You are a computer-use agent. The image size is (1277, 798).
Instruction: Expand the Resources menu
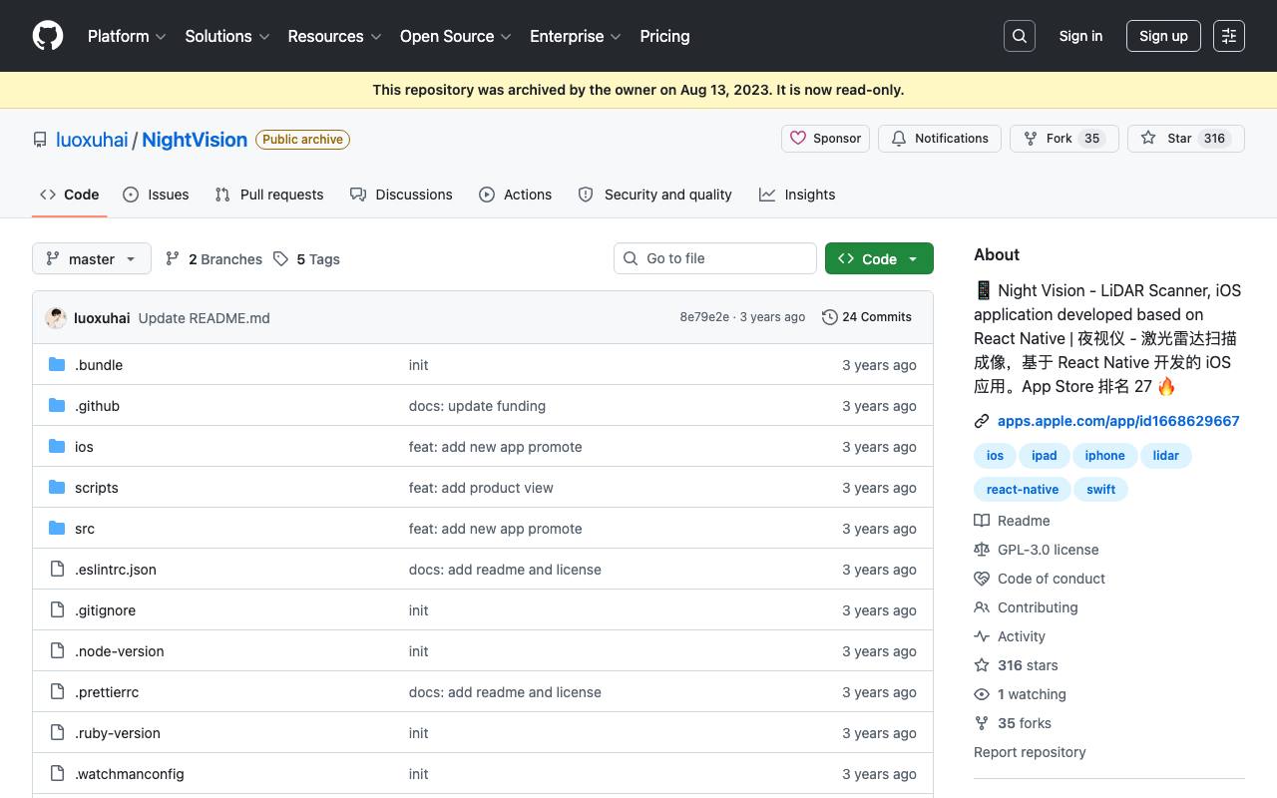[334, 36]
